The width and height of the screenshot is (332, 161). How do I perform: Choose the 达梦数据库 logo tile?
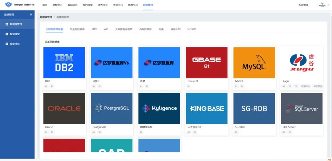(159, 63)
